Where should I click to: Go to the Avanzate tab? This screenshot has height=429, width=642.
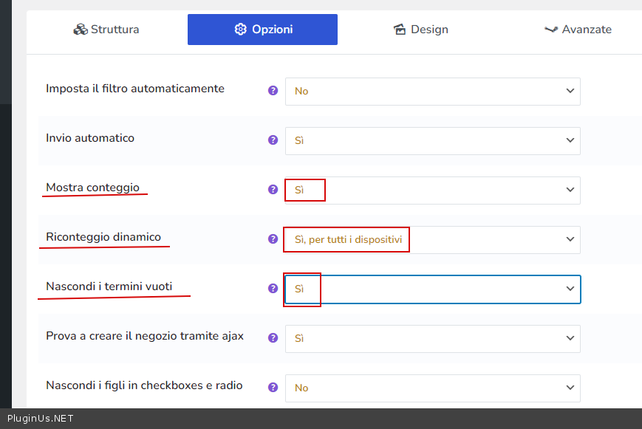click(x=577, y=30)
